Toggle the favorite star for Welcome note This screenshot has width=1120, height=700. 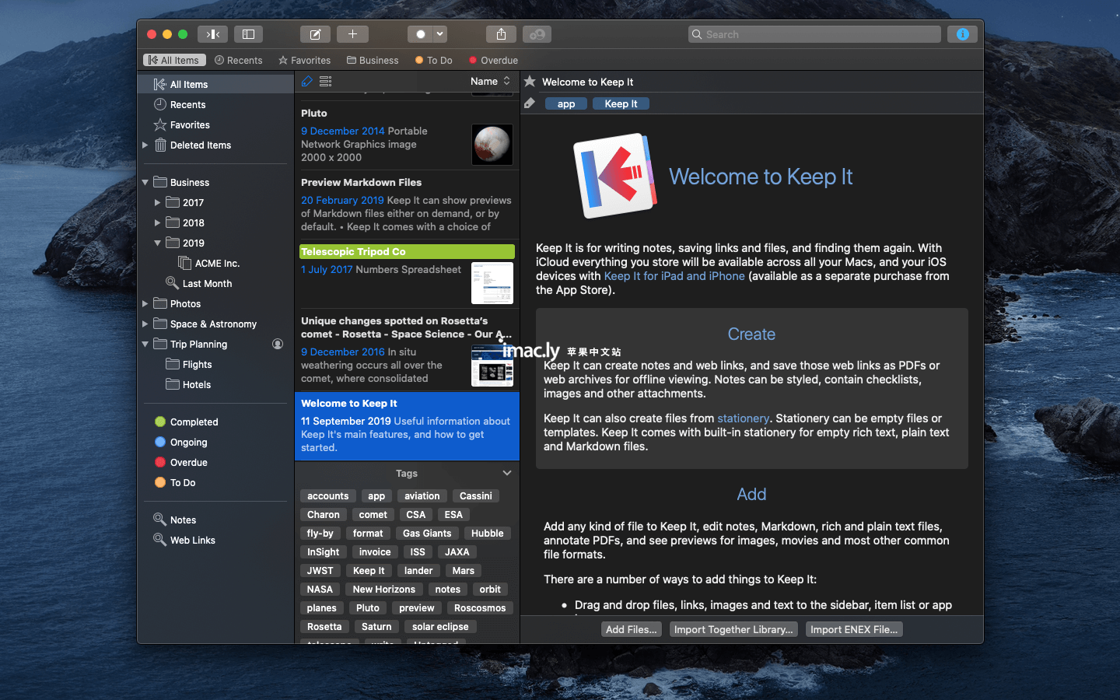coord(530,82)
